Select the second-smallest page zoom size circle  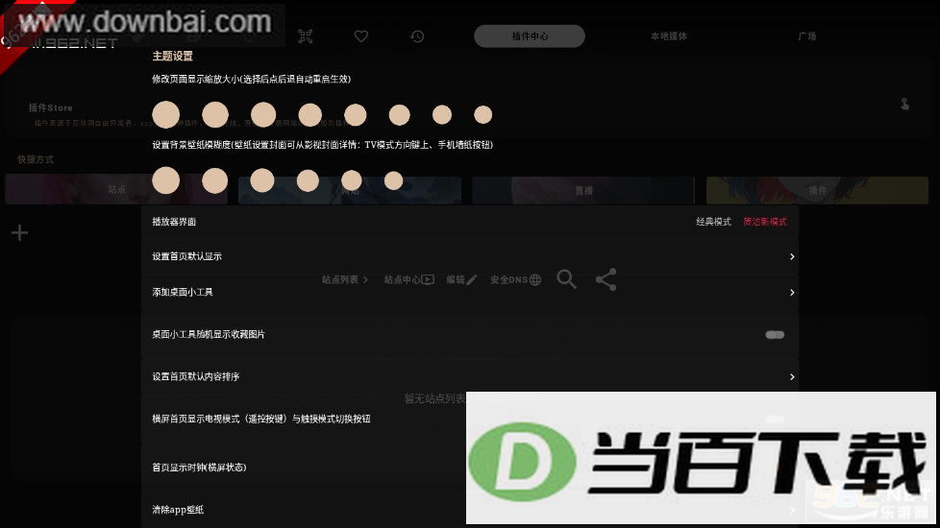coord(442,115)
